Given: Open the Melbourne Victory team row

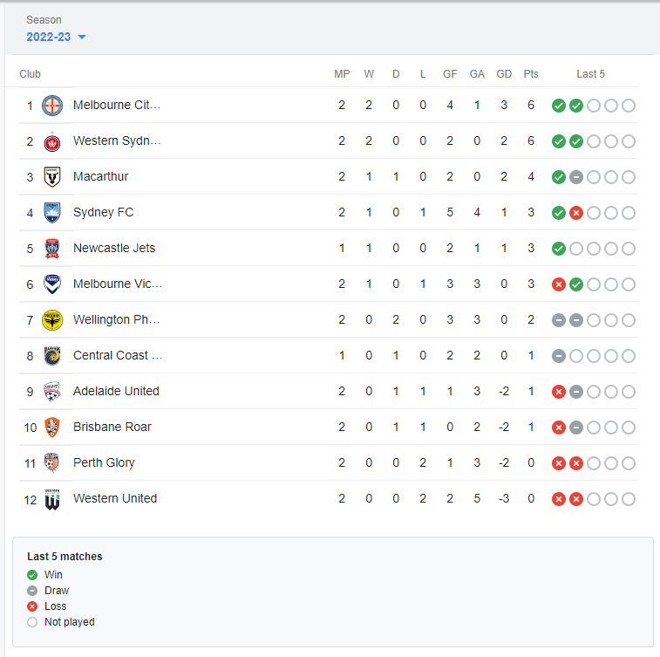Looking at the screenshot, I should pos(329,284).
